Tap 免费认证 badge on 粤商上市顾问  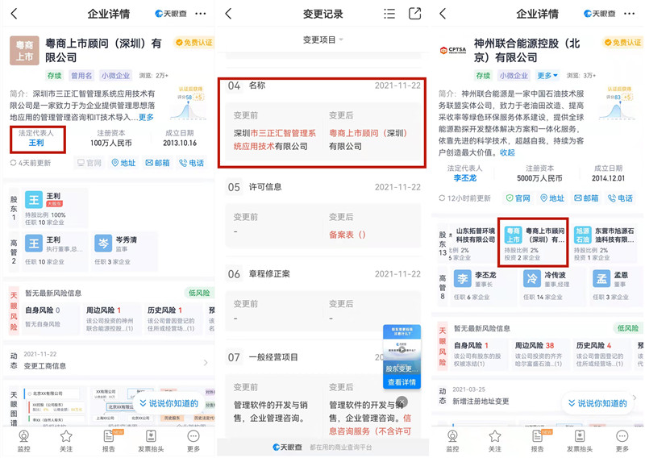coord(194,43)
